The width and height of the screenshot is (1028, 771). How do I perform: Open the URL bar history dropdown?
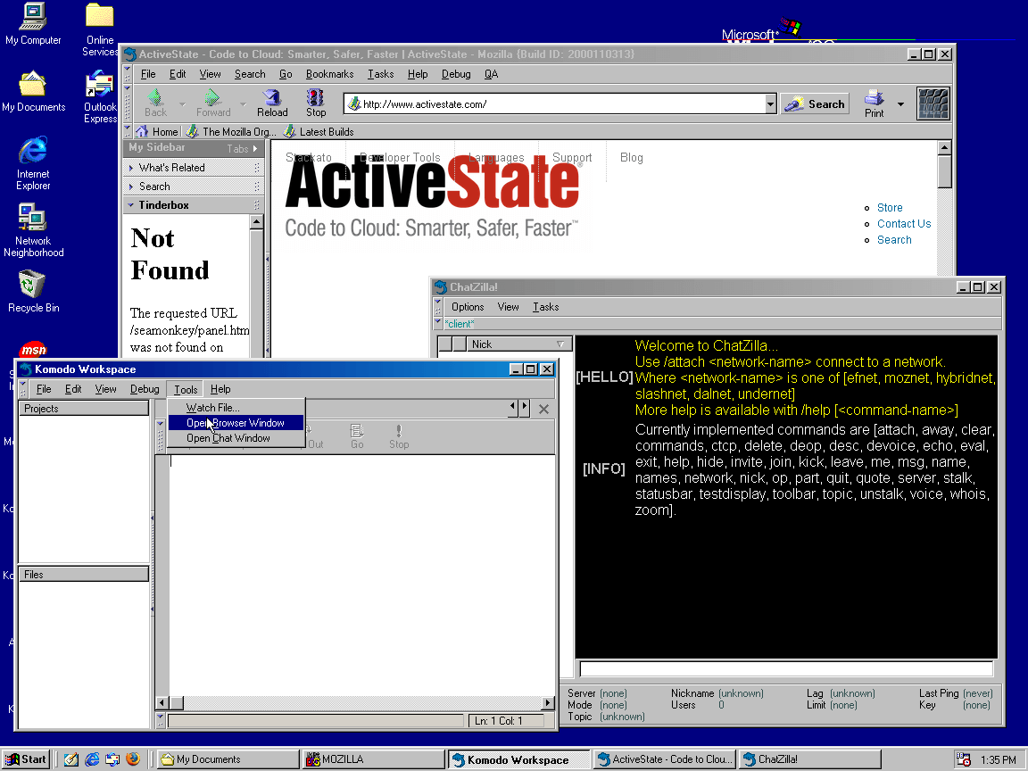[x=770, y=104]
